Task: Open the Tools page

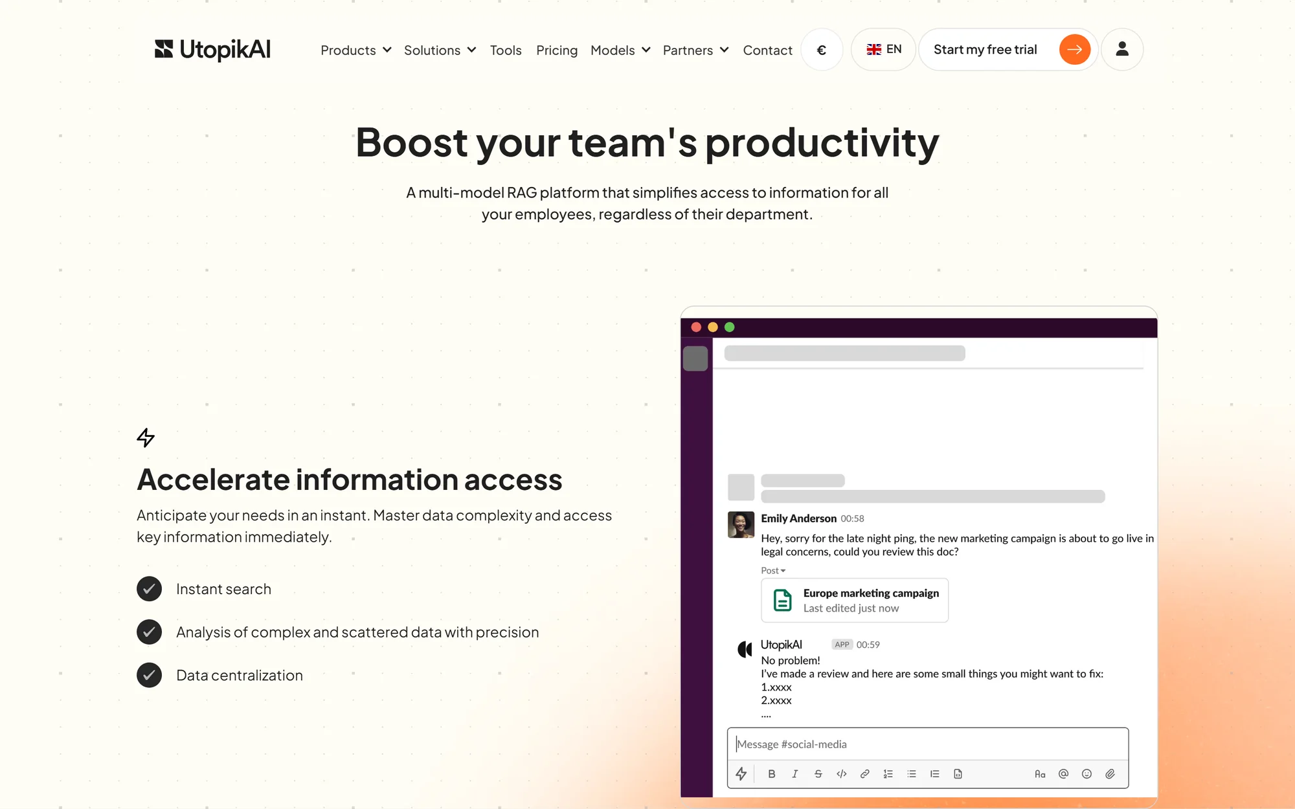Action: (506, 50)
